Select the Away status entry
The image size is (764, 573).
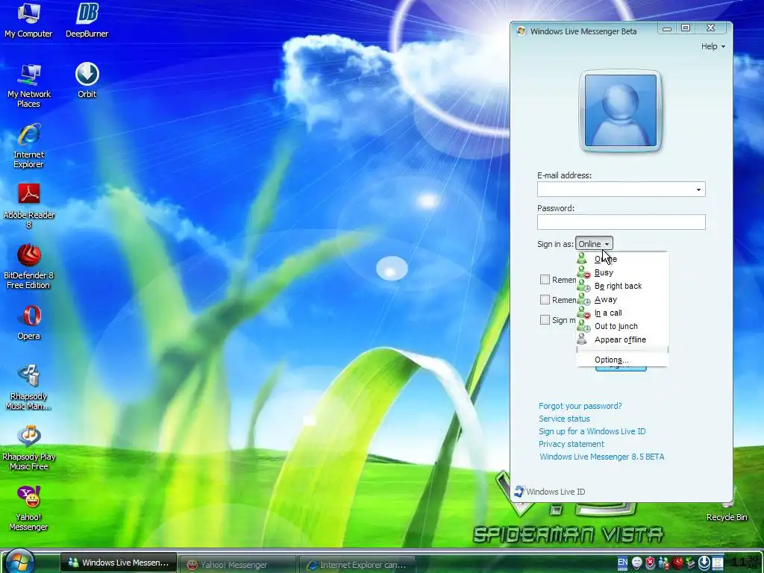[x=622, y=299]
